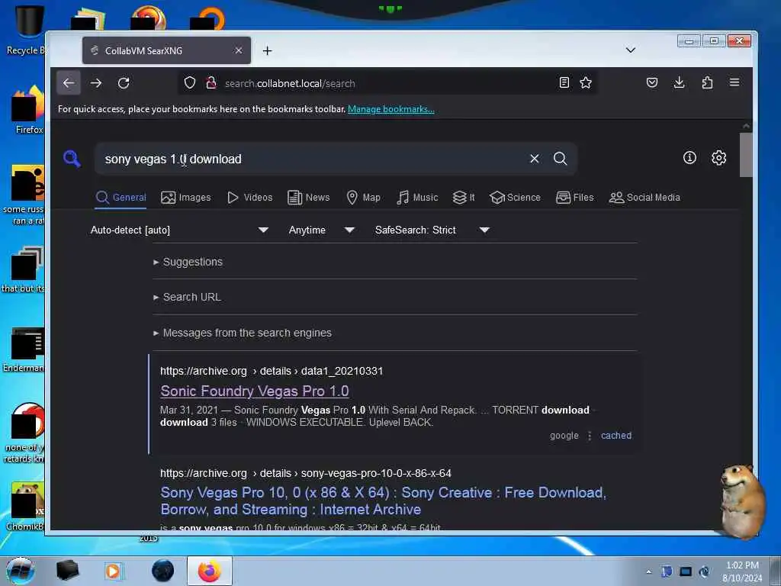Open a new tab with the plus button
Screen dimensions: 781x586
tap(268, 51)
